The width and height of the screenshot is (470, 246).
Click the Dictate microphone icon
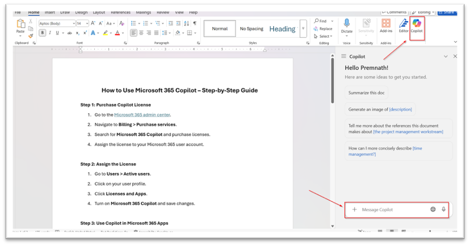coord(347,24)
